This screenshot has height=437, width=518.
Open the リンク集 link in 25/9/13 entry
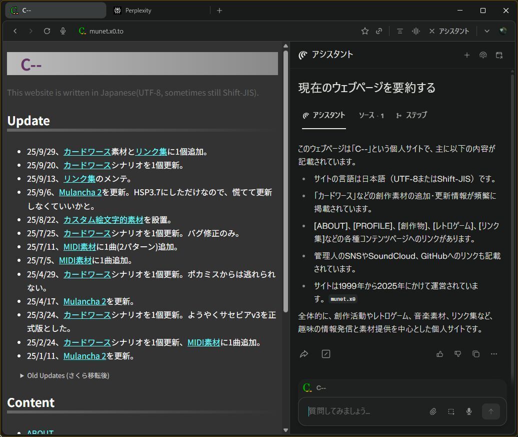pos(79,179)
